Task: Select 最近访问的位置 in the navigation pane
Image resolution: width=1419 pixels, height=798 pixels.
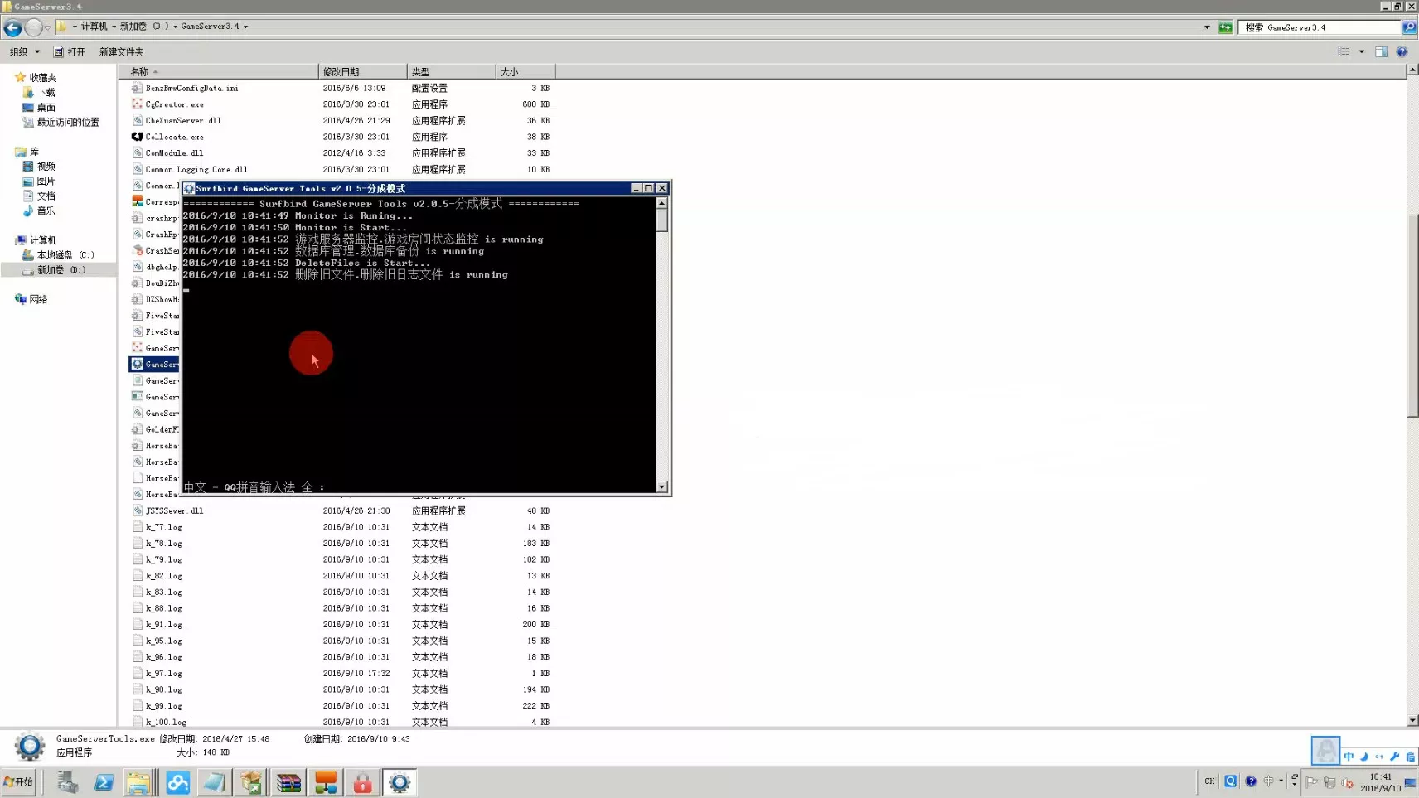Action: coord(67,122)
